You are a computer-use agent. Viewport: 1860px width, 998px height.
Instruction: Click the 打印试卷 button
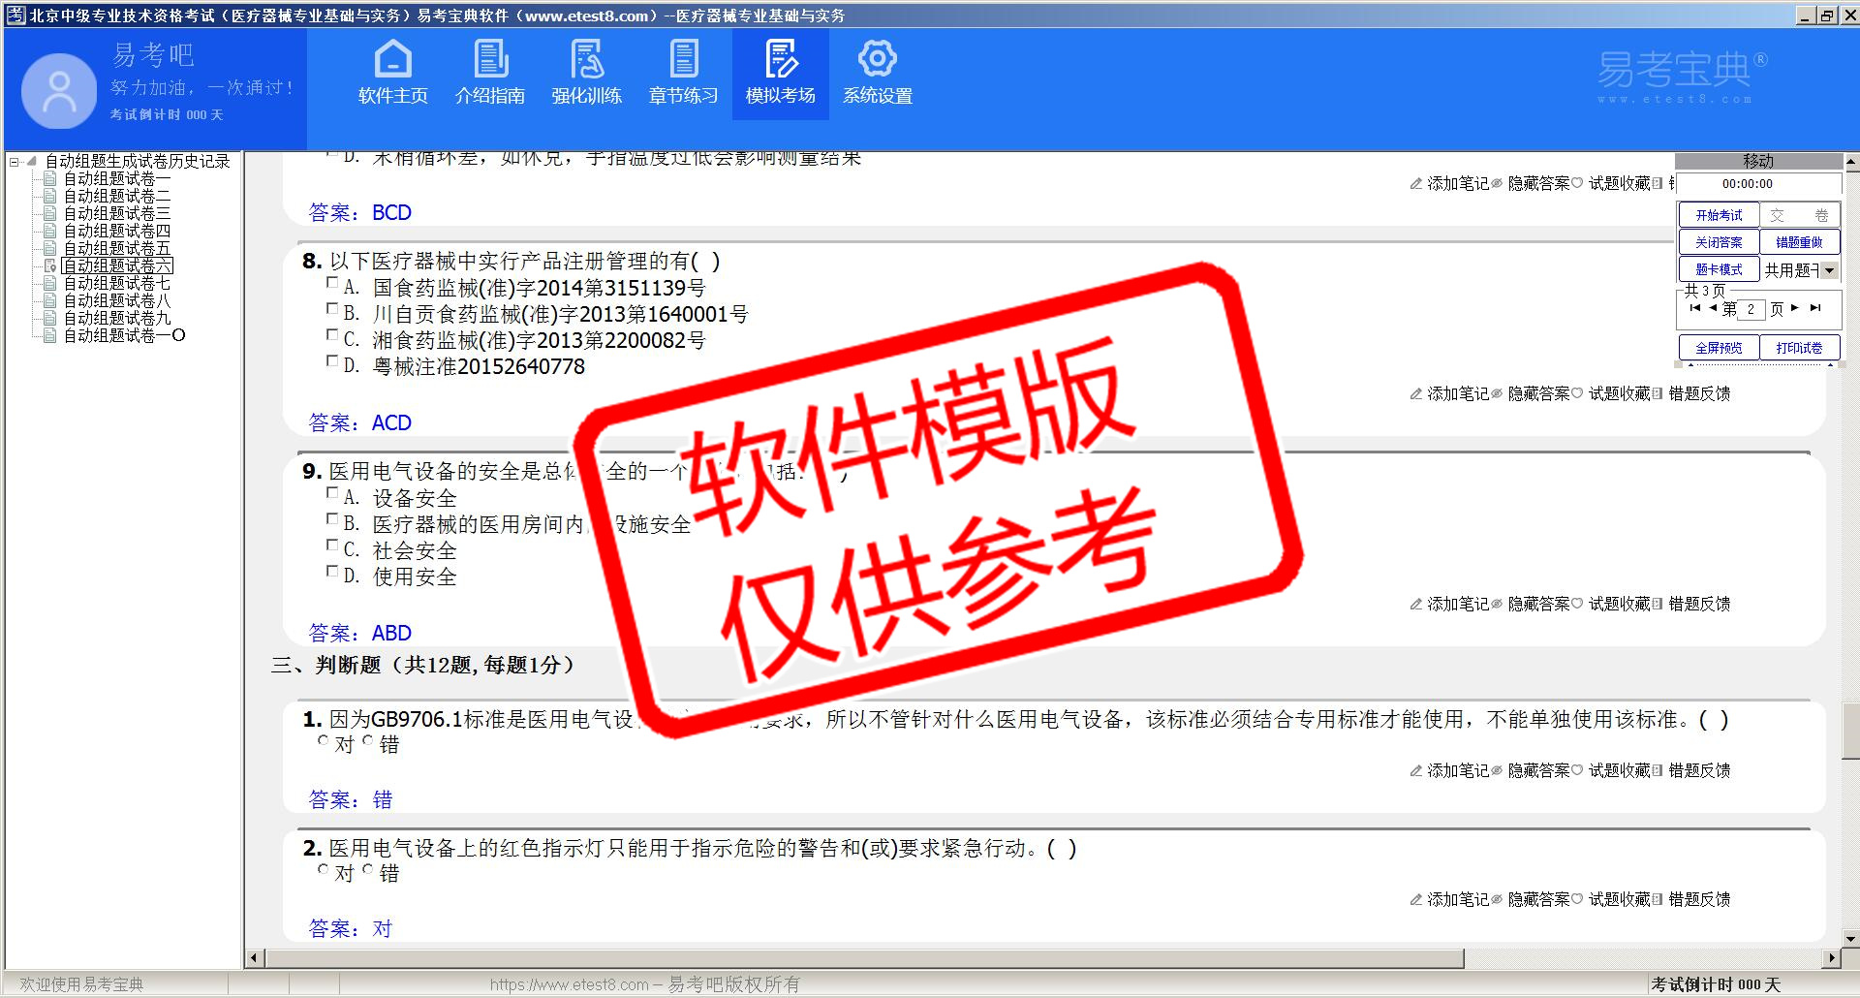click(x=1799, y=348)
